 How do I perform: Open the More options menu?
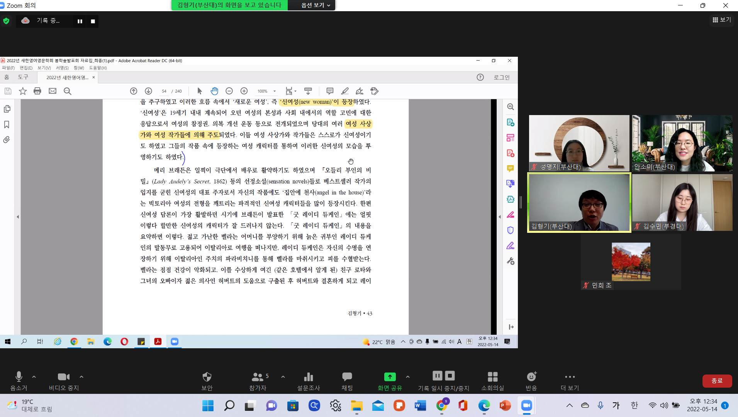click(570, 380)
